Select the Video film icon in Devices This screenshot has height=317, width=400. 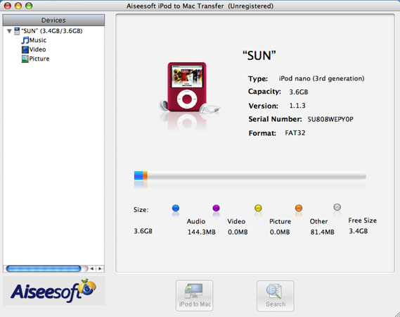click(x=25, y=49)
